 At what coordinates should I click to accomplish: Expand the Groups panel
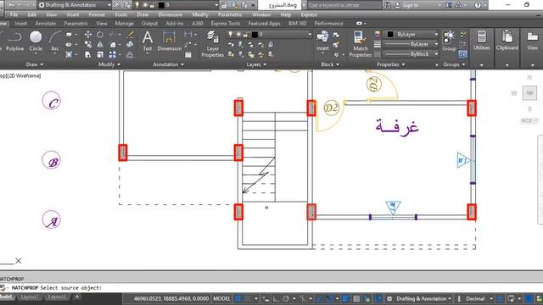454,64
